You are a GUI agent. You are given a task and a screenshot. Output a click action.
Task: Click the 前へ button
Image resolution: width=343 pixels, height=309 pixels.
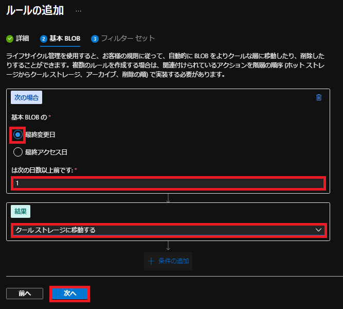[x=25, y=294]
